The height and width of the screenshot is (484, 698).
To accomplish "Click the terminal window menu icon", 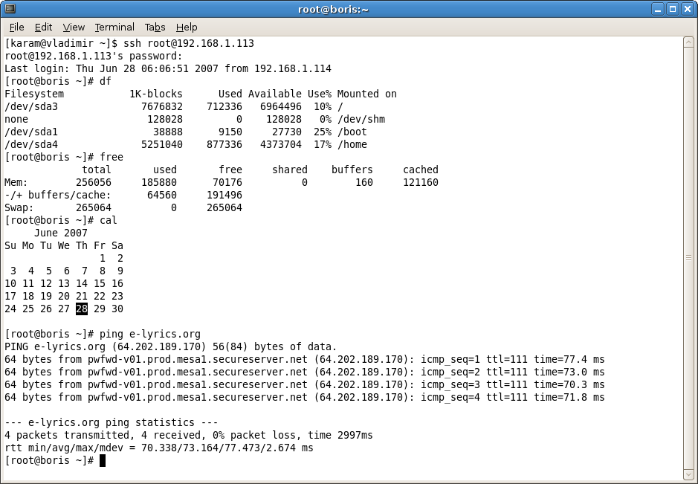I will coord(10,9).
